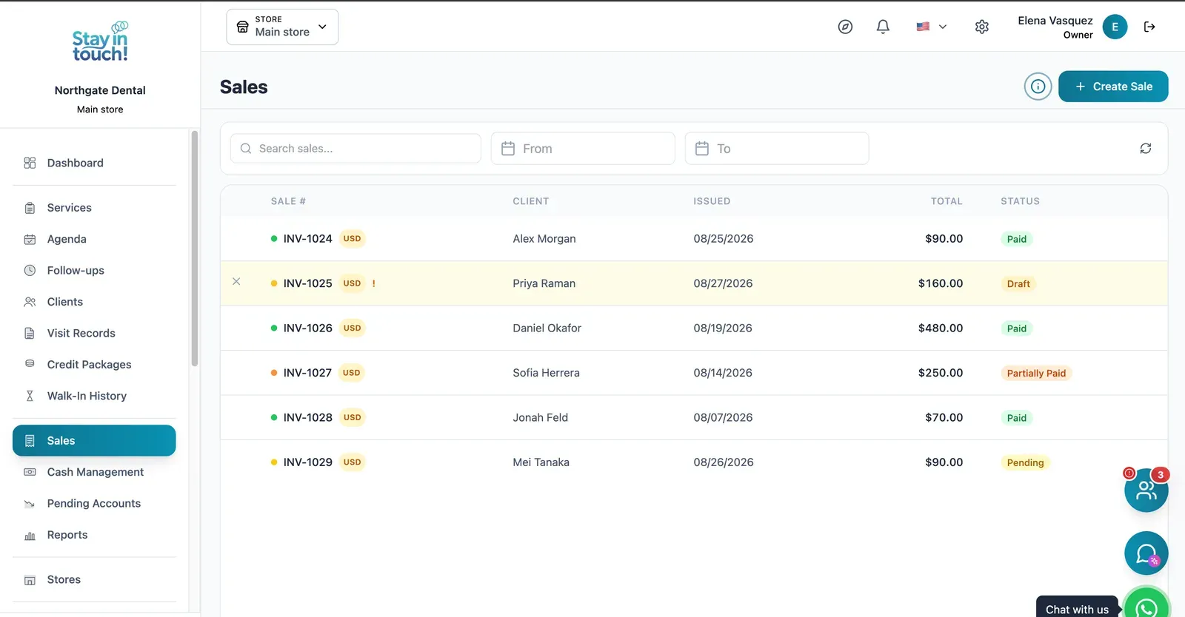Refresh the sales list
The width and height of the screenshot is (1185, 617).
click(1146, 149)
